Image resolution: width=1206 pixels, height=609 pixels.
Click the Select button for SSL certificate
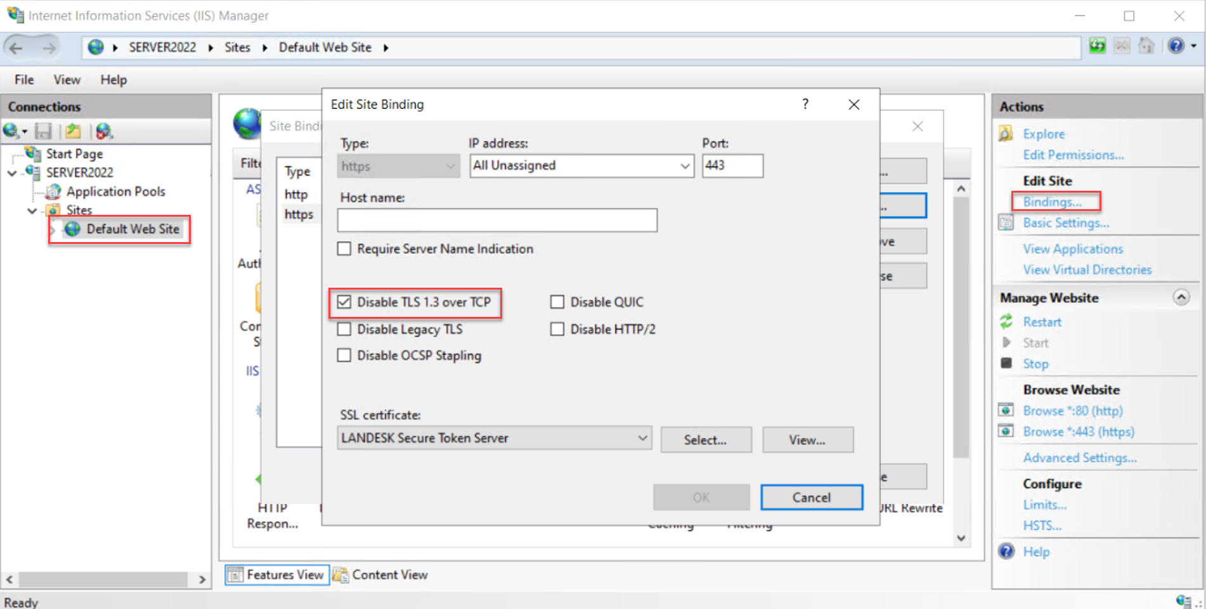pos(706,439)
